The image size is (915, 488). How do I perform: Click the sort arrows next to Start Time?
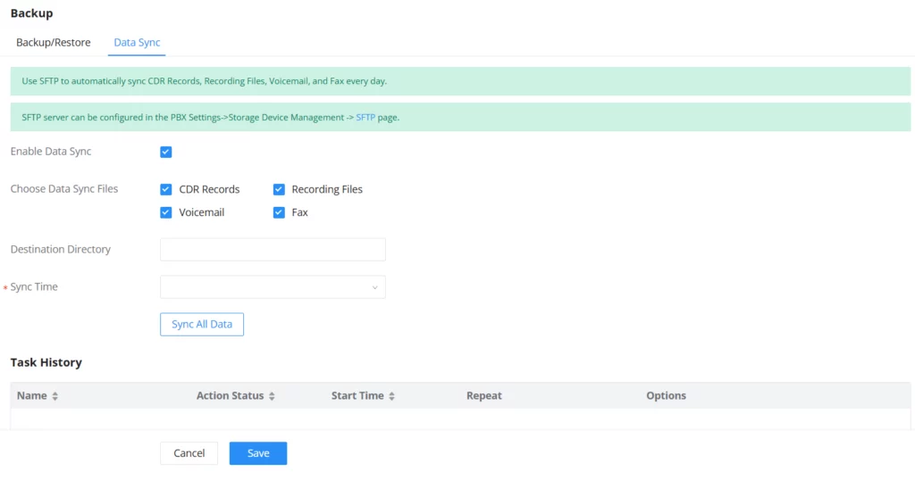[392, 396]
